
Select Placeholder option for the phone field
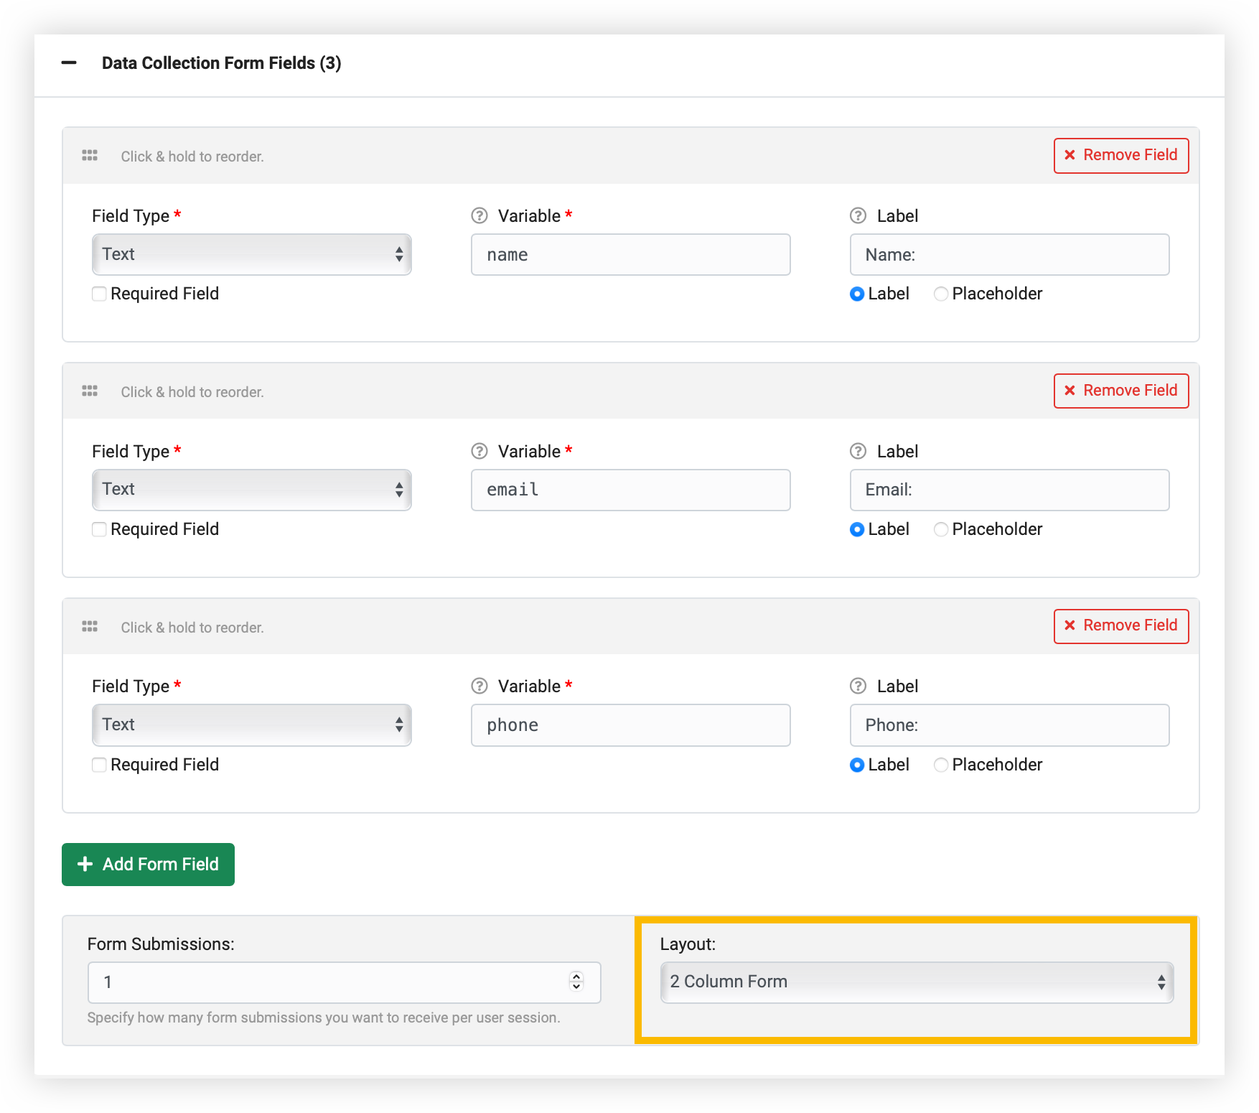941,765
